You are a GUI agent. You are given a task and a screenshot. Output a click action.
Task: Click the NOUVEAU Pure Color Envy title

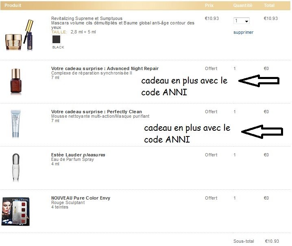click(81, 198)
